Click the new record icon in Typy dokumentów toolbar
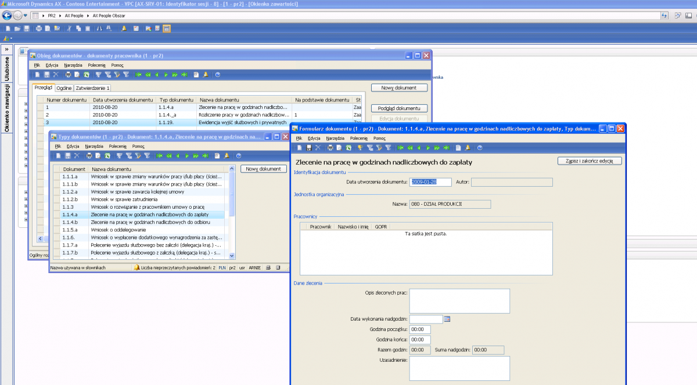 58,155
